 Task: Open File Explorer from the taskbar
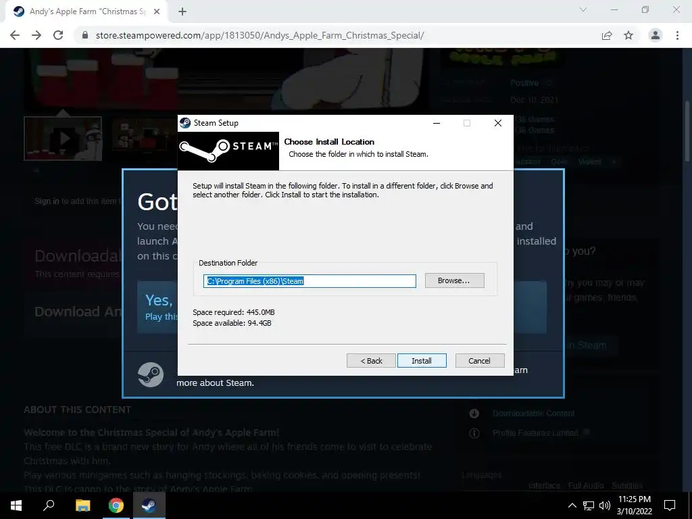coord(82,505)
